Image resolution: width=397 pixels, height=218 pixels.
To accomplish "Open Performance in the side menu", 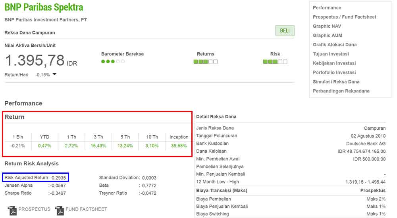I will tap(327, 8).
